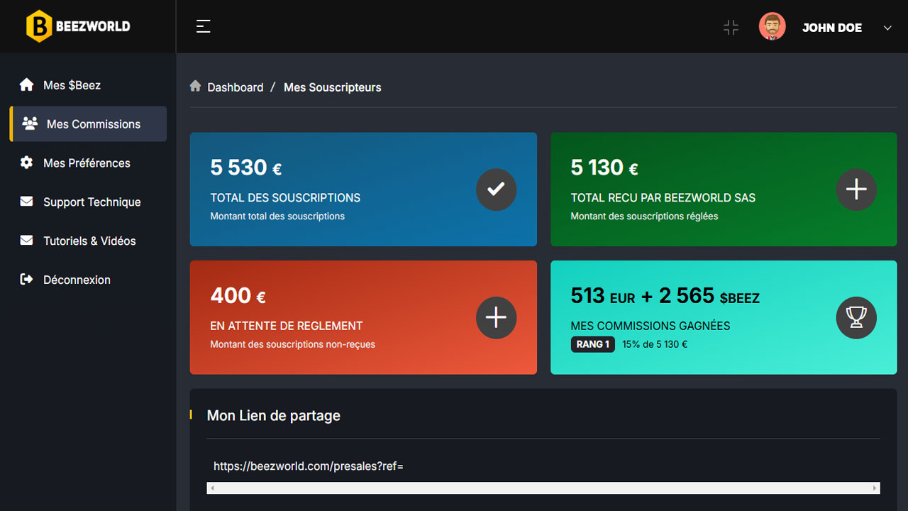Open the Dashboard breadcrumb link
Screen dimensions: 908x511
(234, 87)
